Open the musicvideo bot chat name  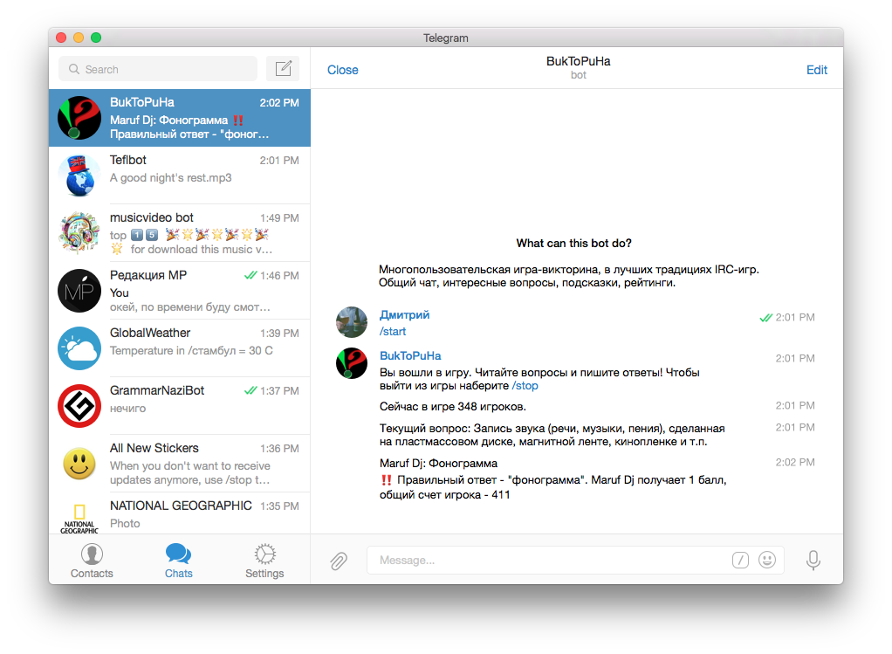[x=151, y=217]
